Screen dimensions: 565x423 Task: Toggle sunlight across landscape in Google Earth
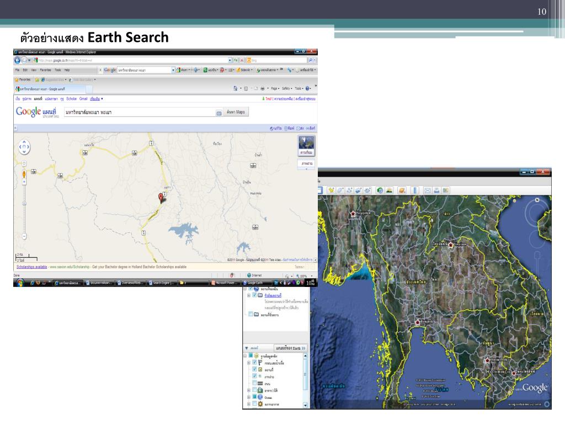pyautogui.click(x=389, y=190)
